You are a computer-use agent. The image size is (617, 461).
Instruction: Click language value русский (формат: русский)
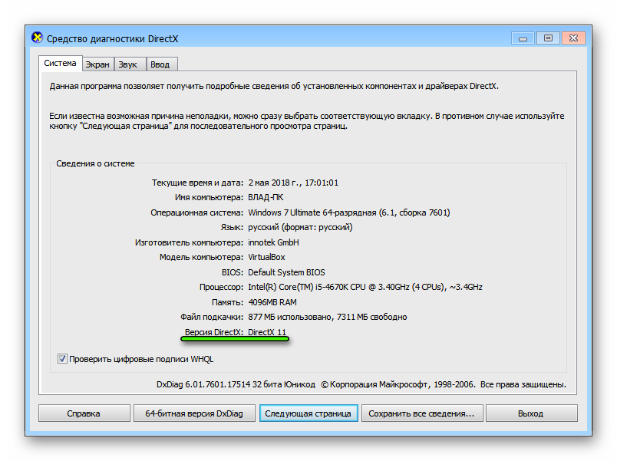pos(300,227)
